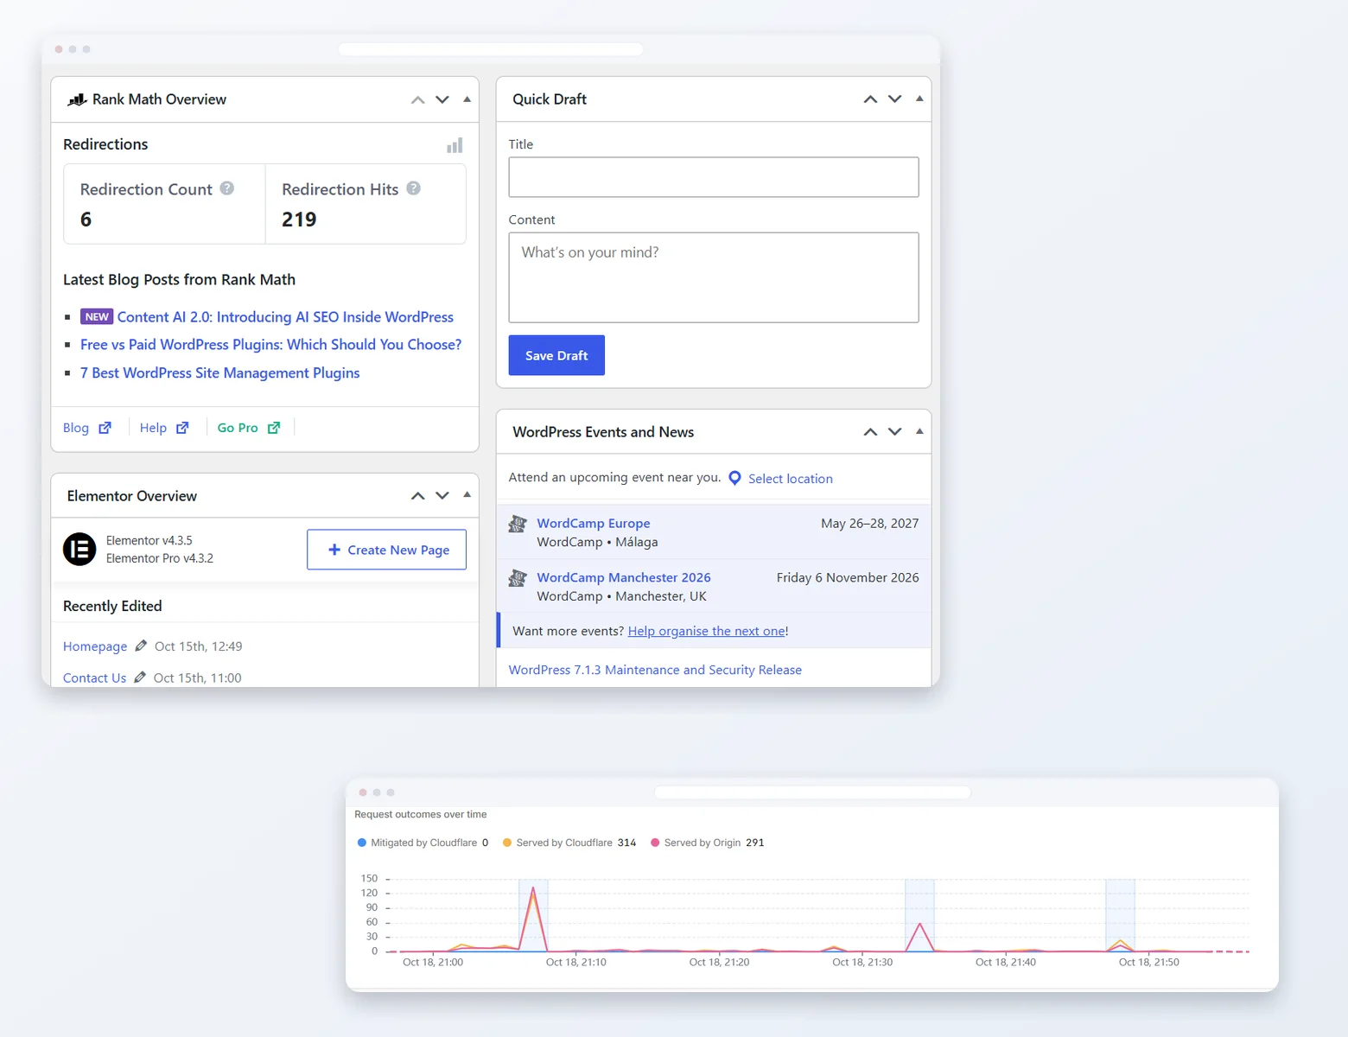Click into the What's on your mind field
This screenshot has width=1348, height=1037.
tap(714, 277)
